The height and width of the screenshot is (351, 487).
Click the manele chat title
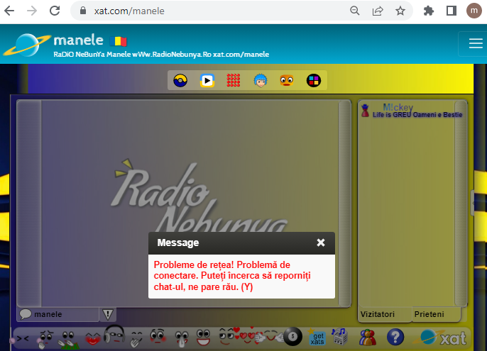coord(78,40)
